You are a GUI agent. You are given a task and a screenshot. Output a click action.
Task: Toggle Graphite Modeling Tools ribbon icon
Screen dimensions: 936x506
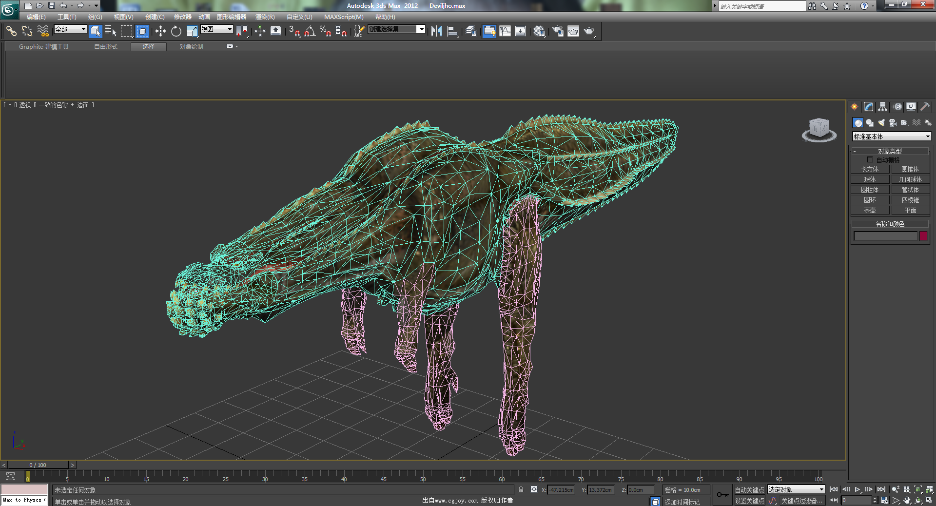pos(489,31)
